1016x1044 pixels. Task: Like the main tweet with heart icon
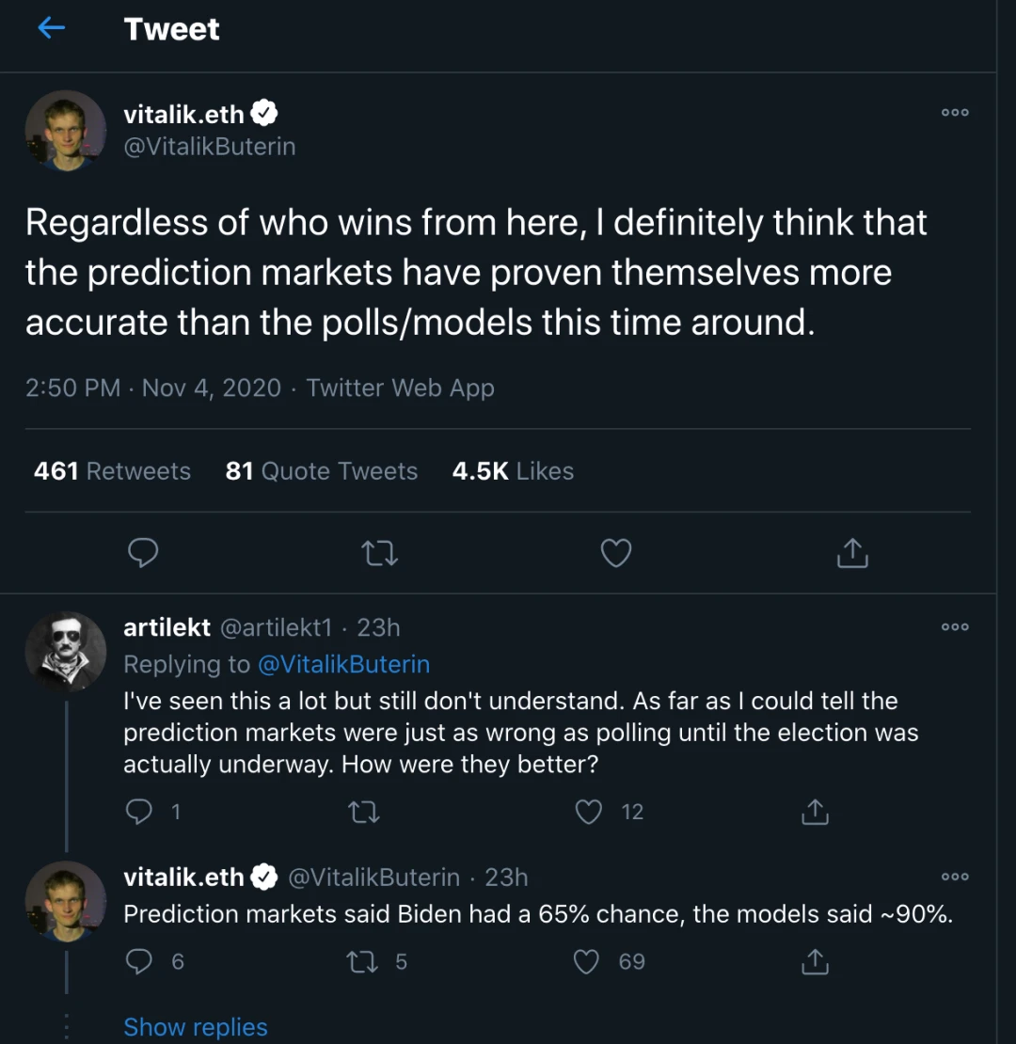click(x=616, y=553)
